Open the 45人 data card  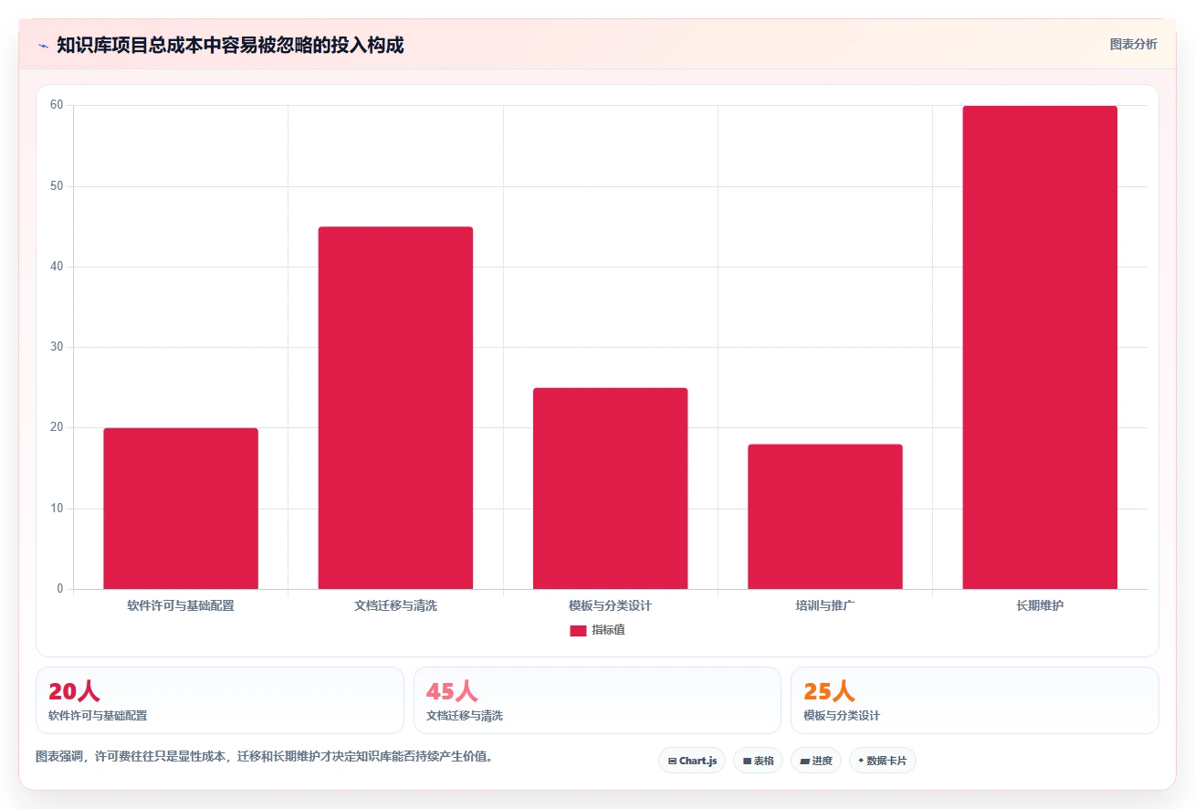(x=597, y=700)
